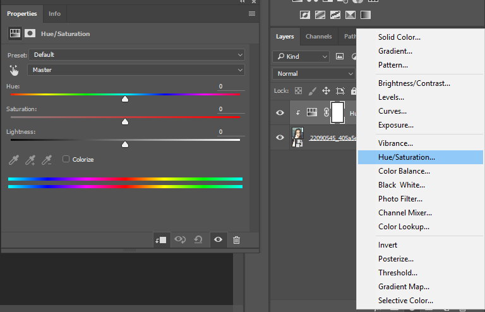Choose Photo Filter... from the menu
Screen dimensions: 485x312
click(x=421, y=199)
